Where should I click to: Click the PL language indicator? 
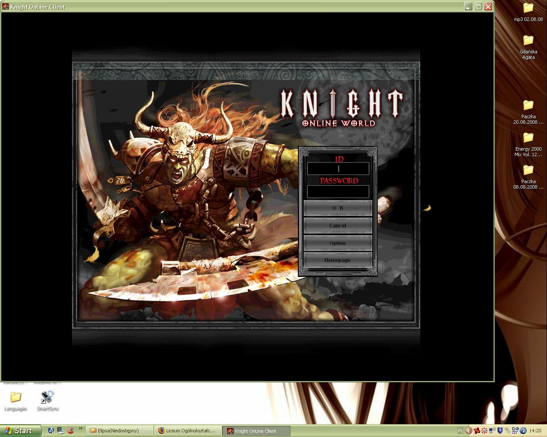[x=460, y=431]
